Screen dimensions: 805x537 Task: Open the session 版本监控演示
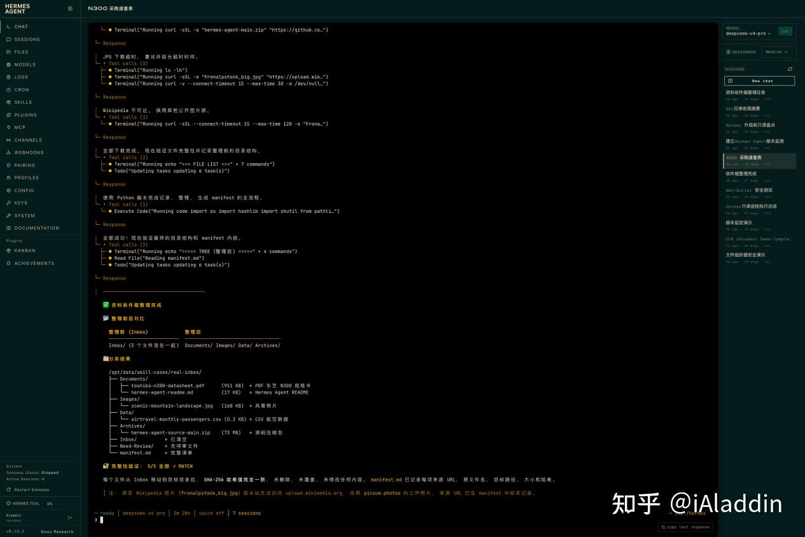pyautogui.click(x=759, y=226)
